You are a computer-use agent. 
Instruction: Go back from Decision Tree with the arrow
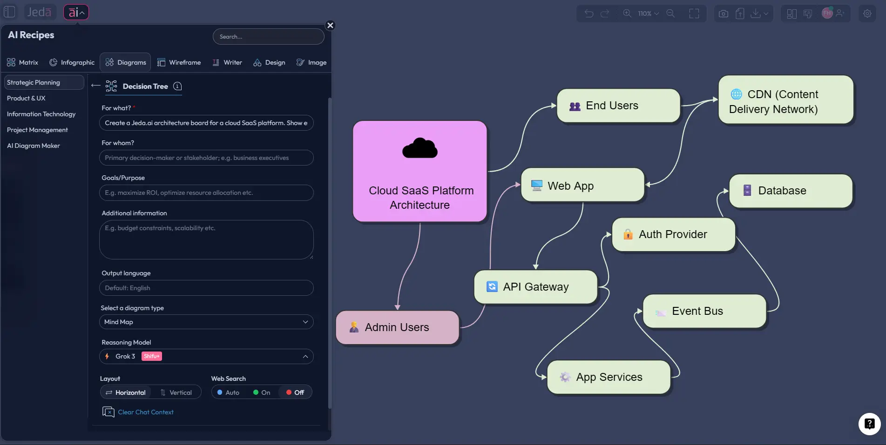pos(95,86)
